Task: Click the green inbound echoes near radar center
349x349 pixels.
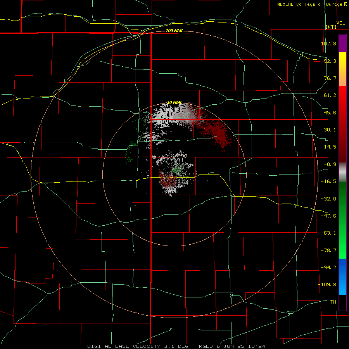Action: point(176,170)
